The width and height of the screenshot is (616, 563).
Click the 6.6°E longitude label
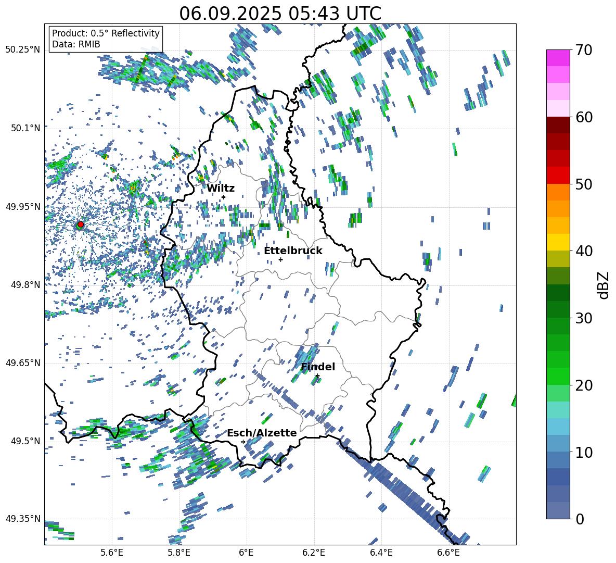pyautogui.click(x=448, y=553)
